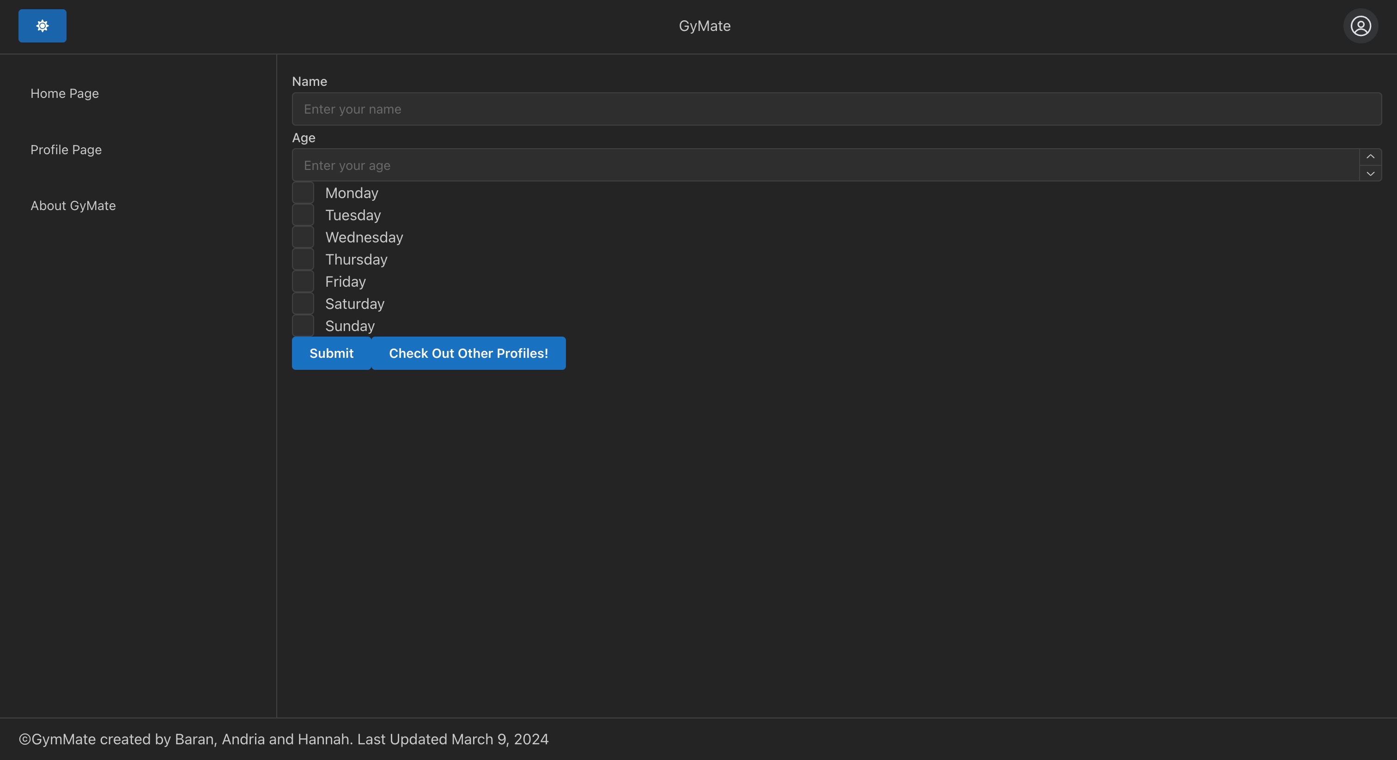Click the GyMate header title
This screenshot has width=1397, height=760.
[705, 26]
